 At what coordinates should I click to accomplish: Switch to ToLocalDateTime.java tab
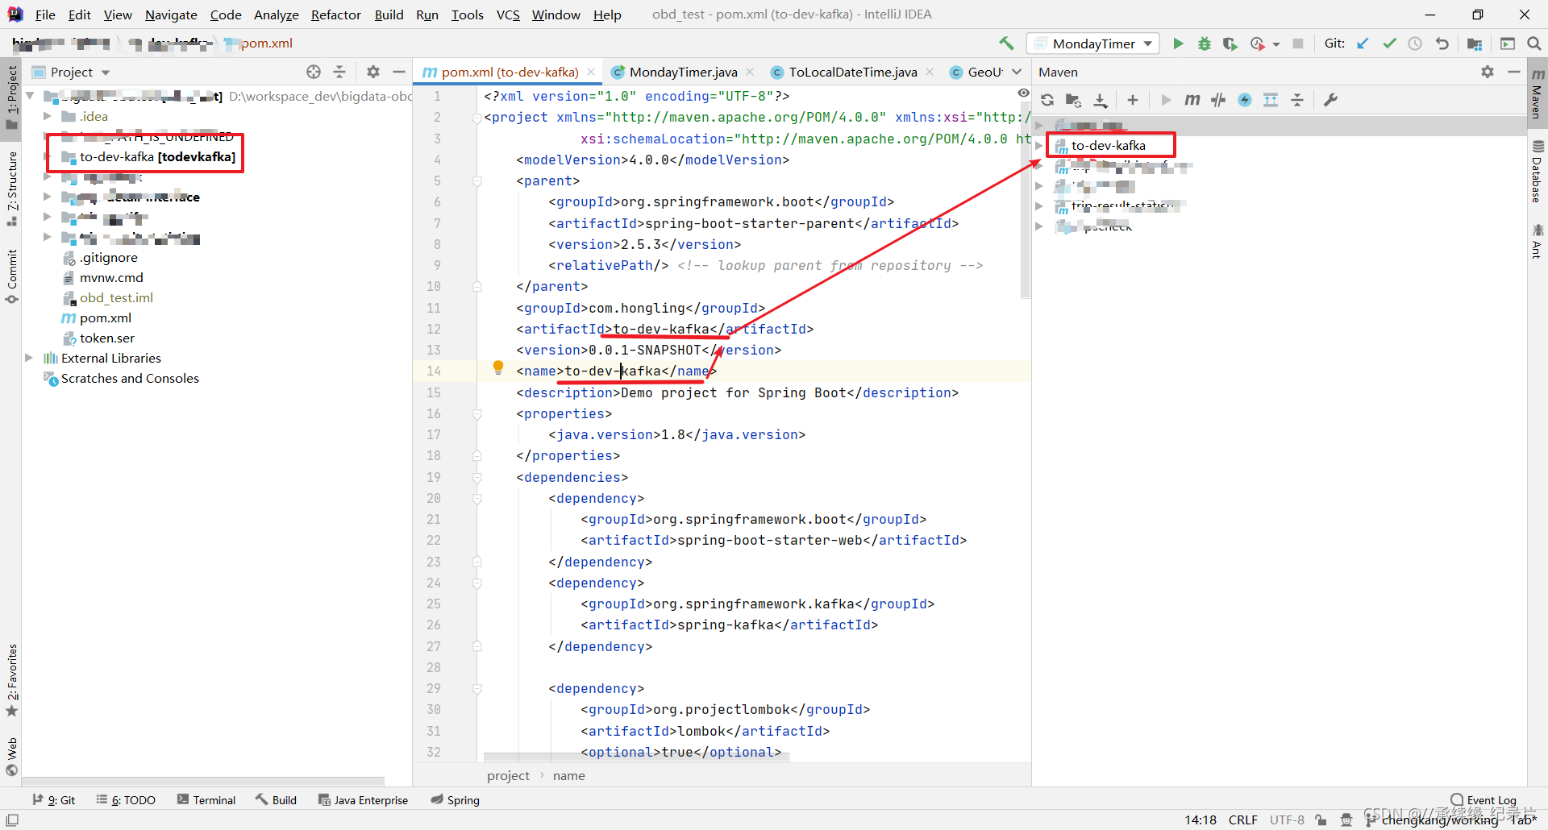853,72
